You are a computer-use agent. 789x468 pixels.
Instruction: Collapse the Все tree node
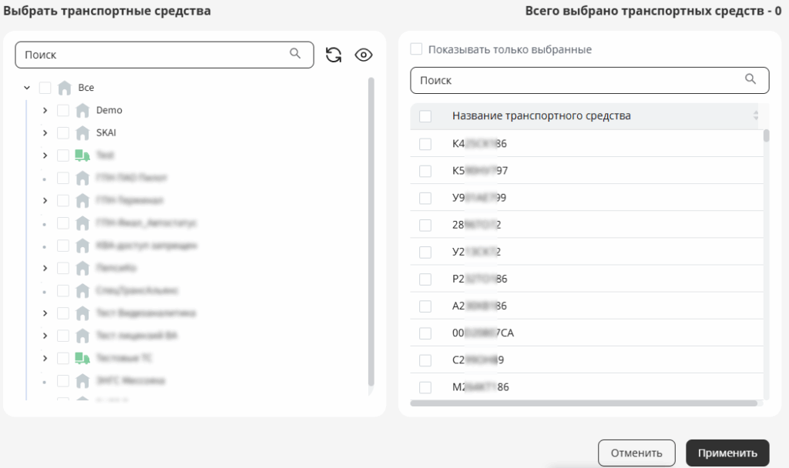tap(27, 88)
